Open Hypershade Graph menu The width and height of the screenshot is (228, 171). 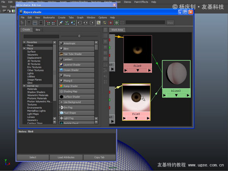point(80,17)
